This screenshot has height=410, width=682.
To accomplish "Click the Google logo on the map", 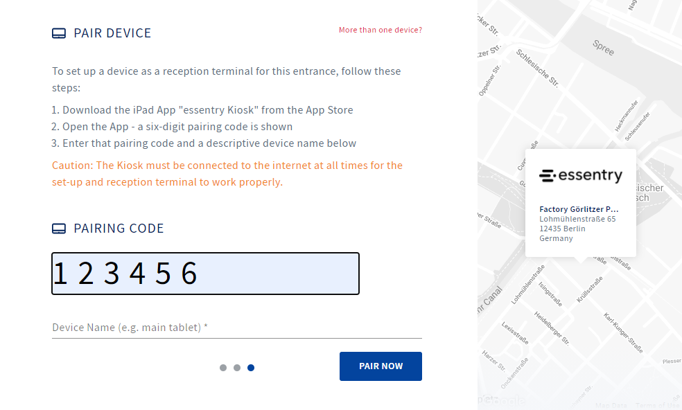I will pyautogui.click(x=501, y=400).
